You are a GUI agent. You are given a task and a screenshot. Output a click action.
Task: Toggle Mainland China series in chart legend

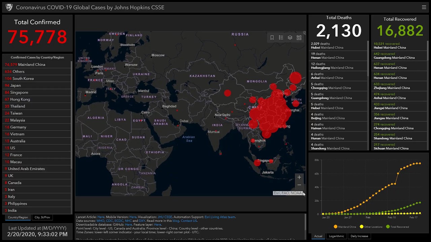345,227
